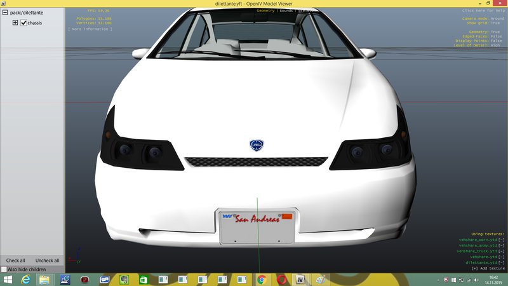Viewport: 508px width, 286px height.
Task: Select the chassis tree item label
Action: coord(35,23)
